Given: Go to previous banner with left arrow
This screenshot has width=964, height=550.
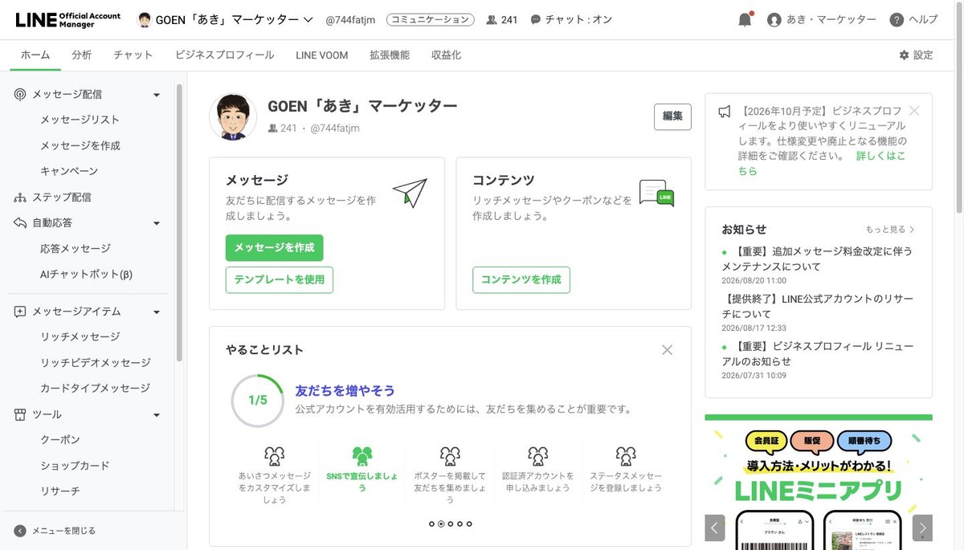Looking at the screenshot, I should click(x=715, y=528).
